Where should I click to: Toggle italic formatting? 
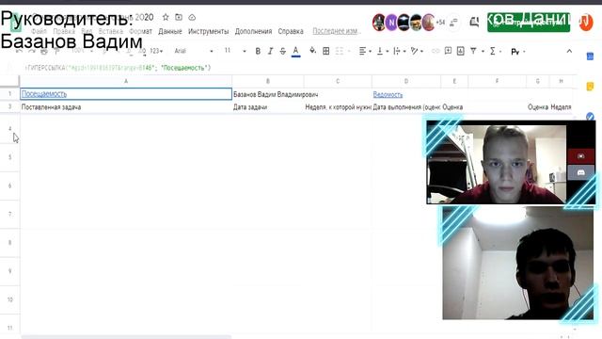click(270, 51)
